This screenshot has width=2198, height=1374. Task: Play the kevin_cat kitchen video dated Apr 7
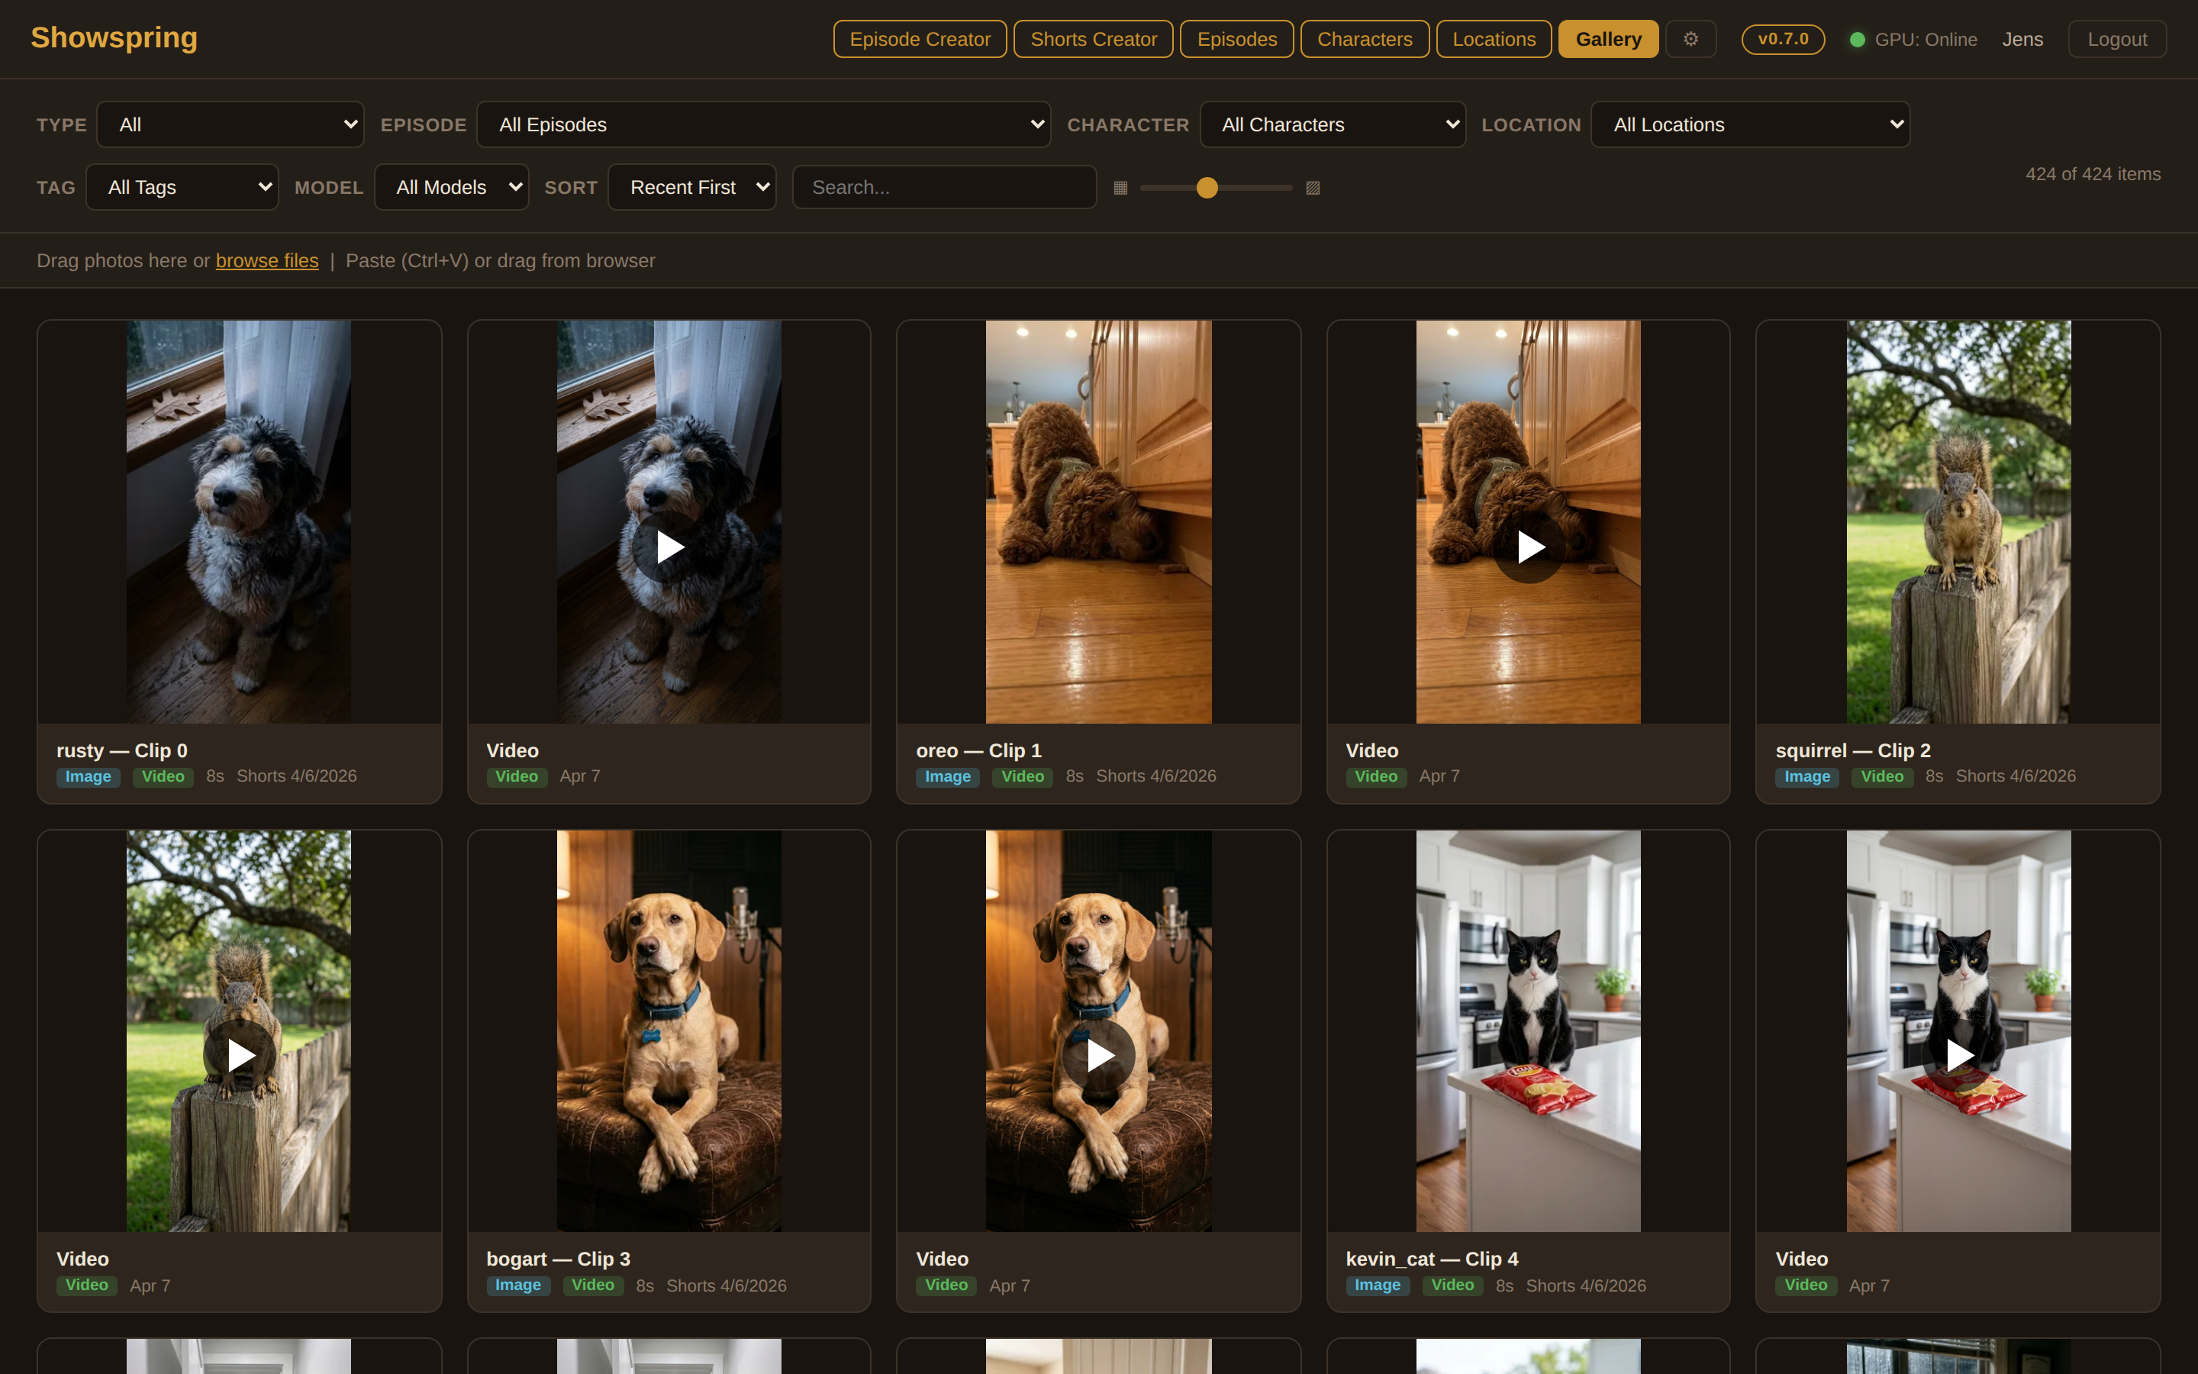[x=1959, y=1056]
